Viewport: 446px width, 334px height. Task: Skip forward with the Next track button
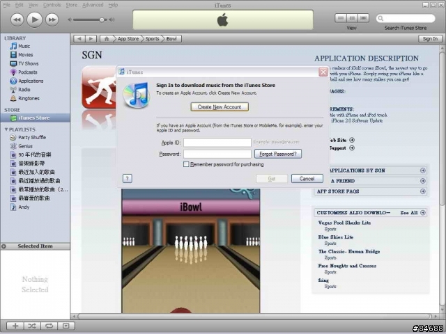click(x=52, y=20)
